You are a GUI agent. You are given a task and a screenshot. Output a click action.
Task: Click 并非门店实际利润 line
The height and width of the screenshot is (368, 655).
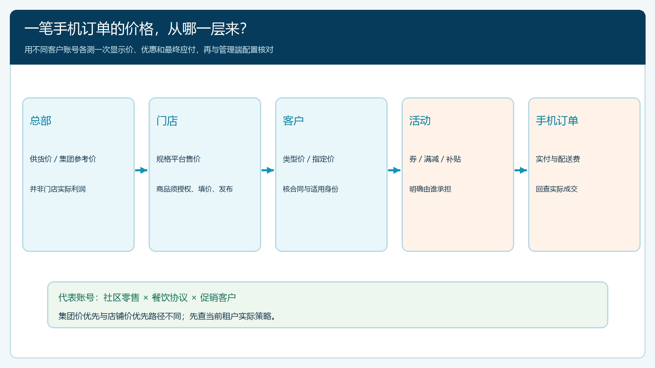pos(58,189)
